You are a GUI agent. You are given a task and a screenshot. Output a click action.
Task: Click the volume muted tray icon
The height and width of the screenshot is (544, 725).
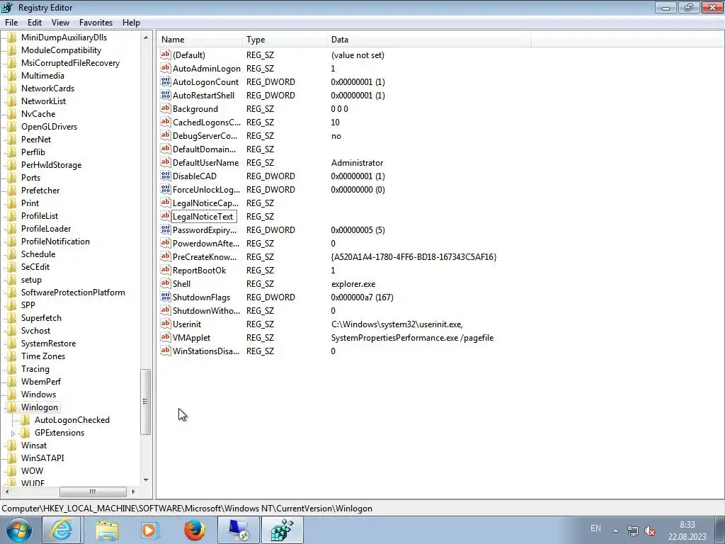click(x=650, y=531)
